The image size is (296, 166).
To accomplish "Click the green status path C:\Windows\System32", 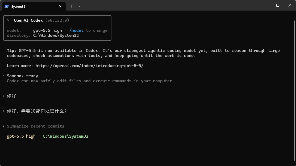I will pyautogui.click(x=65, y=136).
